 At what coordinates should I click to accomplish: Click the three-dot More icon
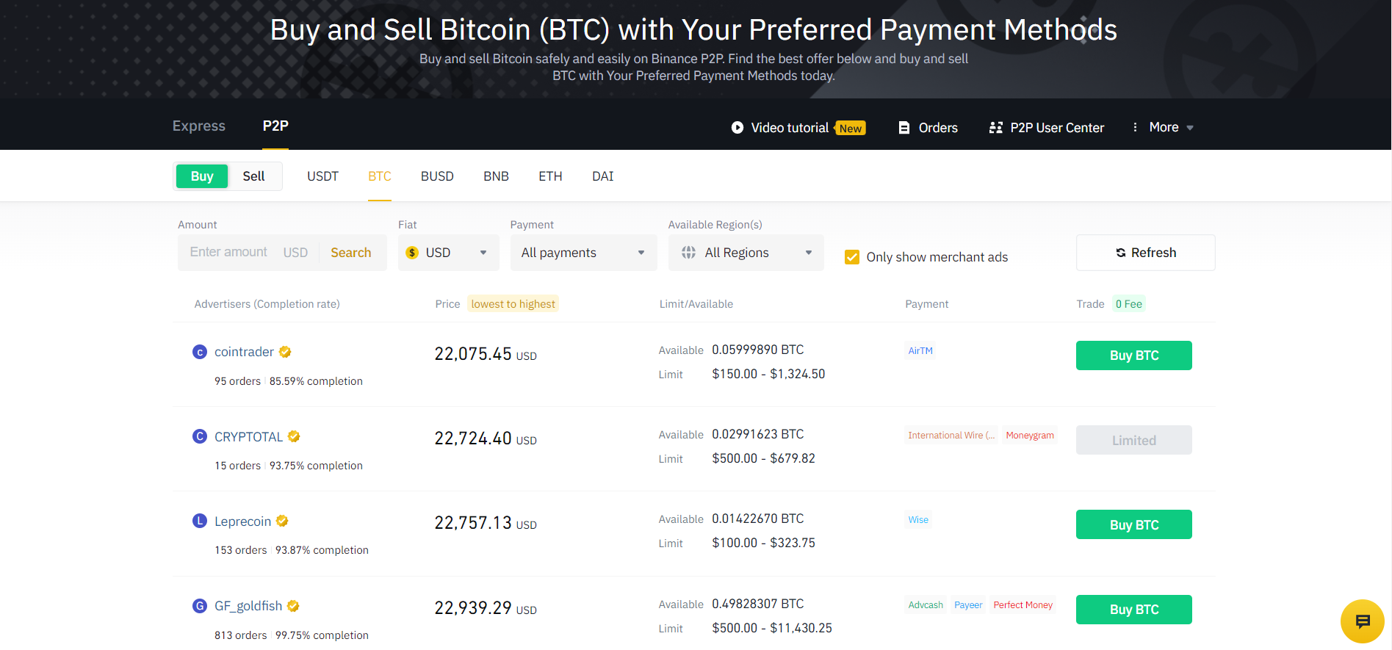pyautogui.click(x=1135, y=127)
